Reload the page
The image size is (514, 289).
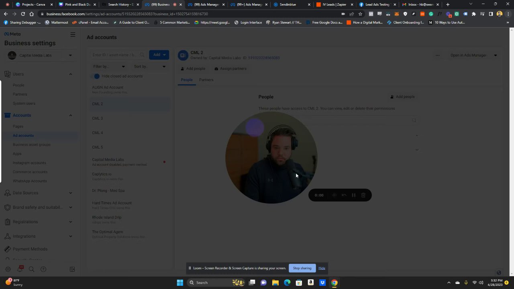click(23, 14)
